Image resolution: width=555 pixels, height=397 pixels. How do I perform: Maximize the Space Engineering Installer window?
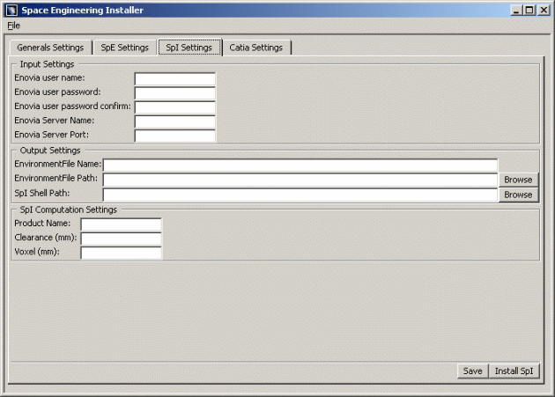click(x=529, y=11)
